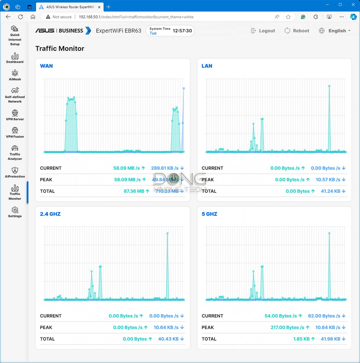Click 5 GHz total upload 1.85 KB
360x363 pixels.
pos(304,339)
